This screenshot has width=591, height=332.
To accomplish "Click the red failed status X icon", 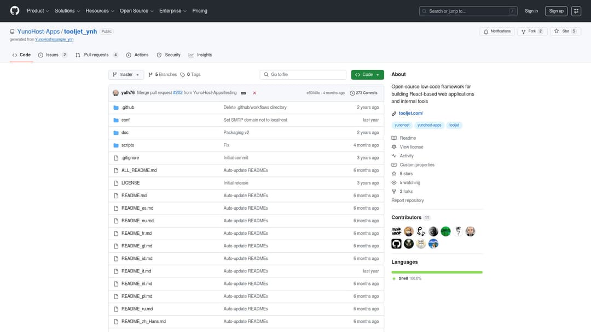I will coord(254,93).
